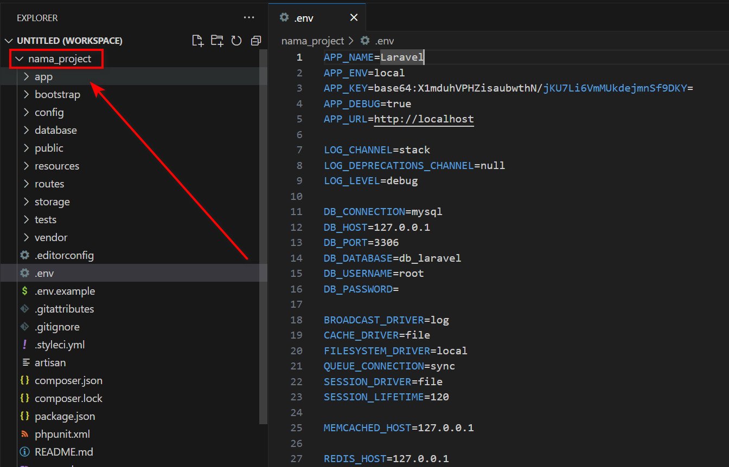Click the EXPLORER panel title
Image resolution: width=729 pixels, height=467 pixels.
point(37,18)
